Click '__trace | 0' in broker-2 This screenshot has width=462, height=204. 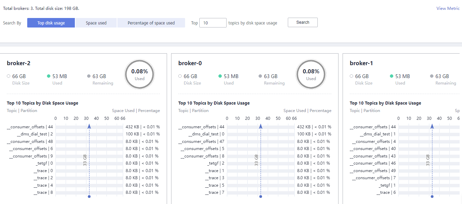[43, 171]
